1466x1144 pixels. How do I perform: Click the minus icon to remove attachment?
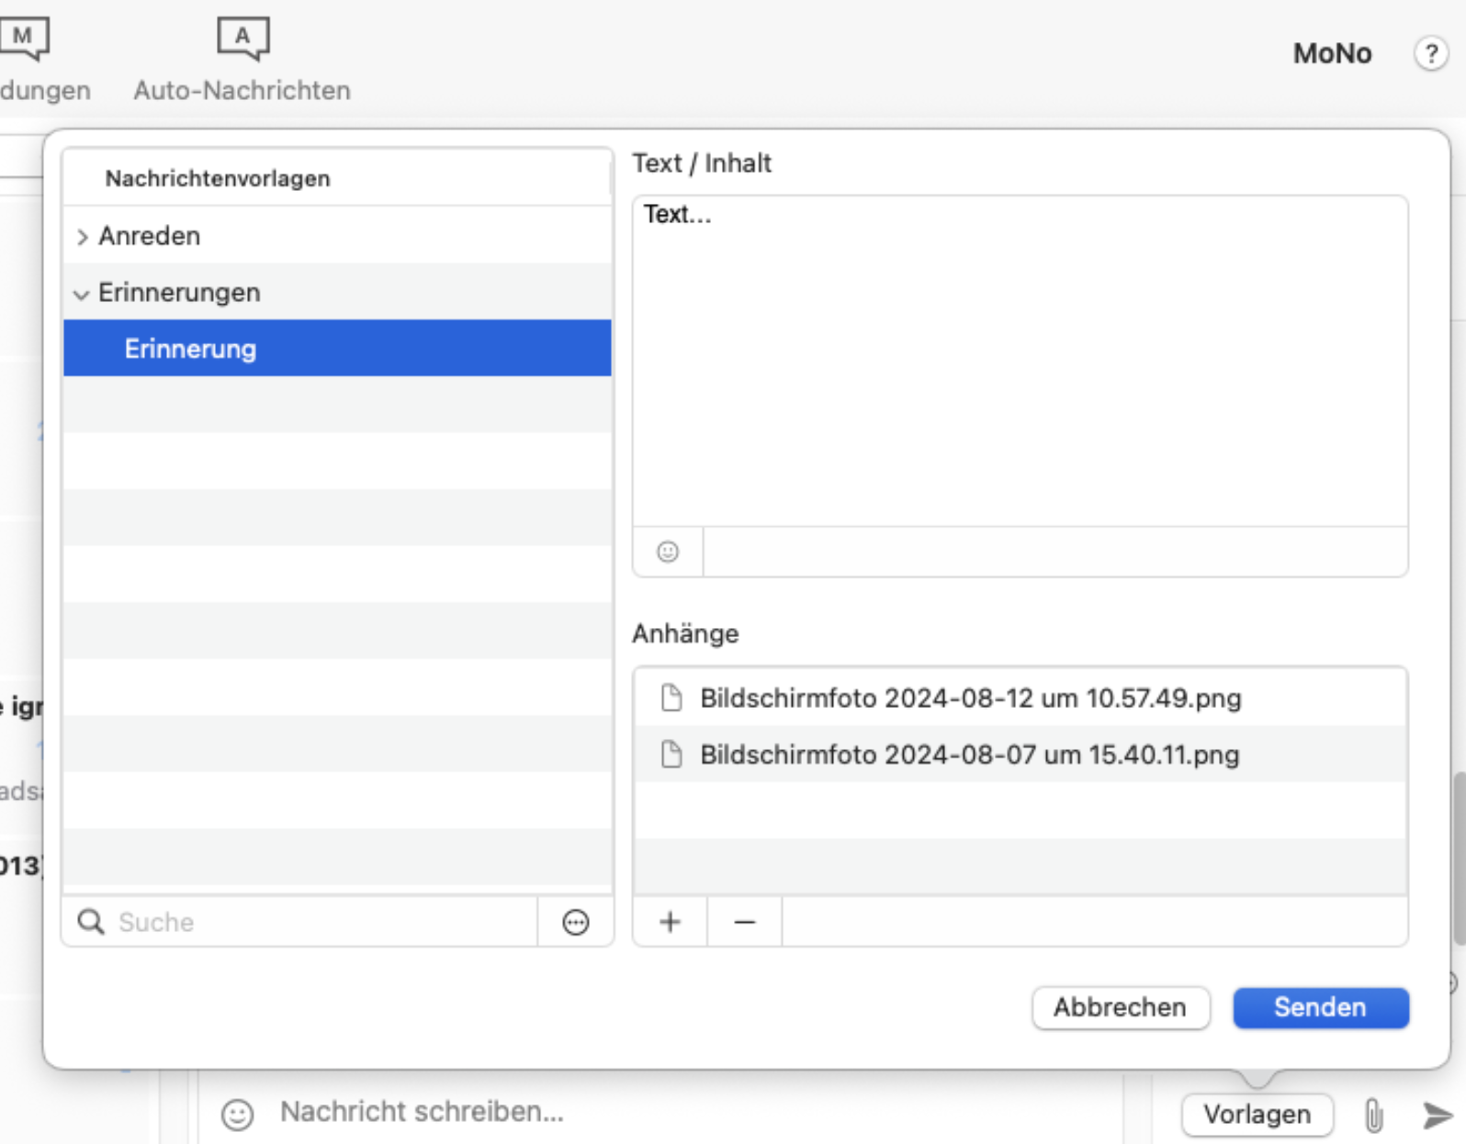(745, 922)
